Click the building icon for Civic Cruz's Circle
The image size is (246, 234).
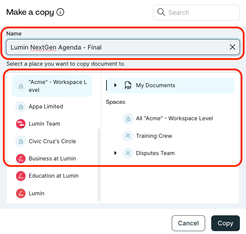(x=21, y=141)
